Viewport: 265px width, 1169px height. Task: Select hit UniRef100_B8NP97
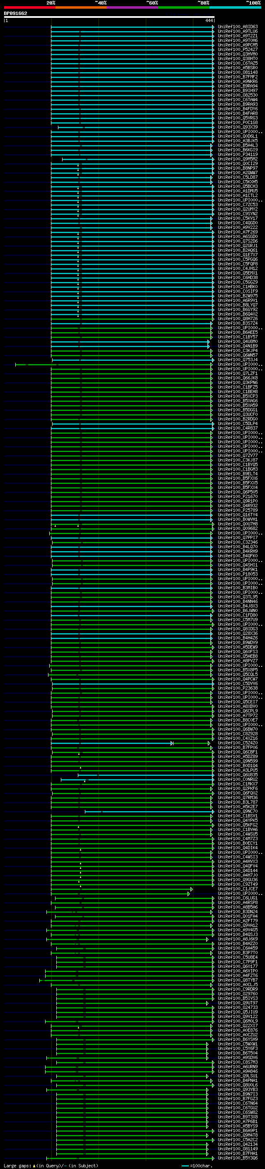coord(238,168)
